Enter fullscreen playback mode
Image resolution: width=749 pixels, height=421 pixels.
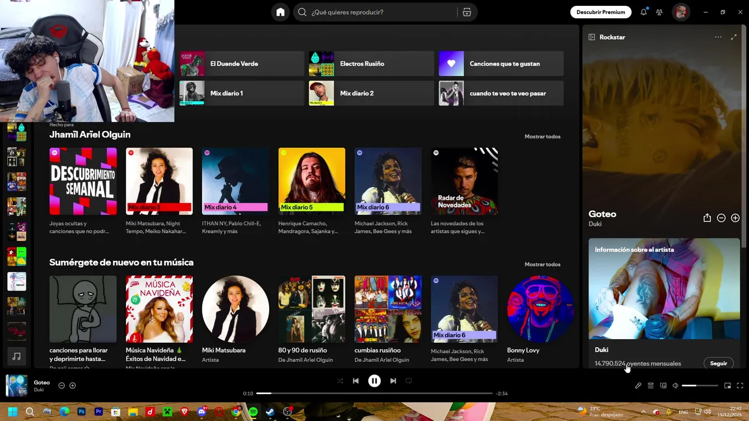[740, 385]
